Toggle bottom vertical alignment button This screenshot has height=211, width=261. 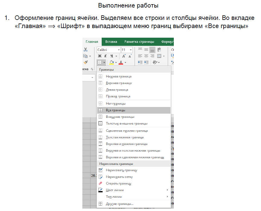[152, 50]
